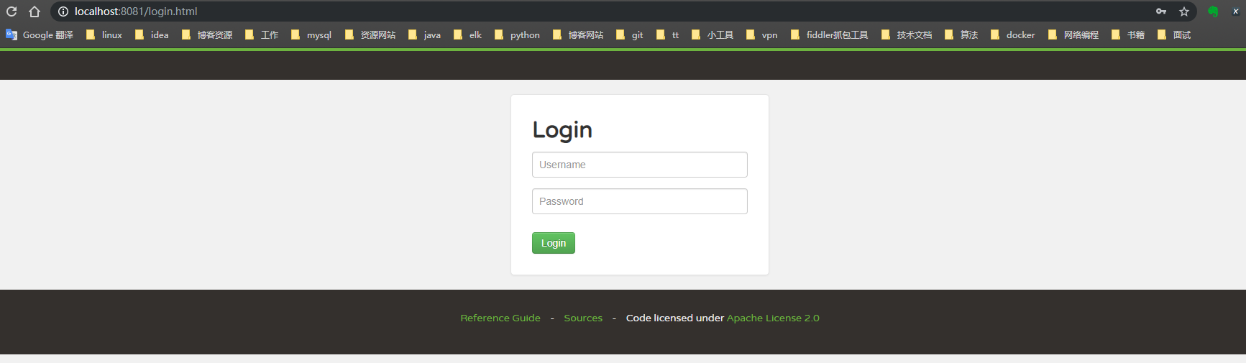Screen dimensions: 1246x363
Task: Click the Login heading text
Action: [x=562, y=130]
